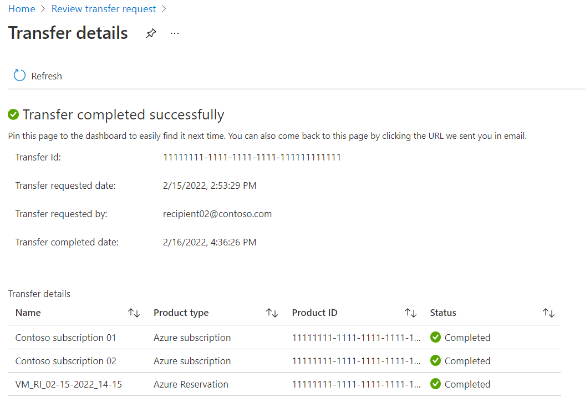Screen dimensions: 585x412
Task: Sort by Product ID column arrows
Action: (410, 313)
